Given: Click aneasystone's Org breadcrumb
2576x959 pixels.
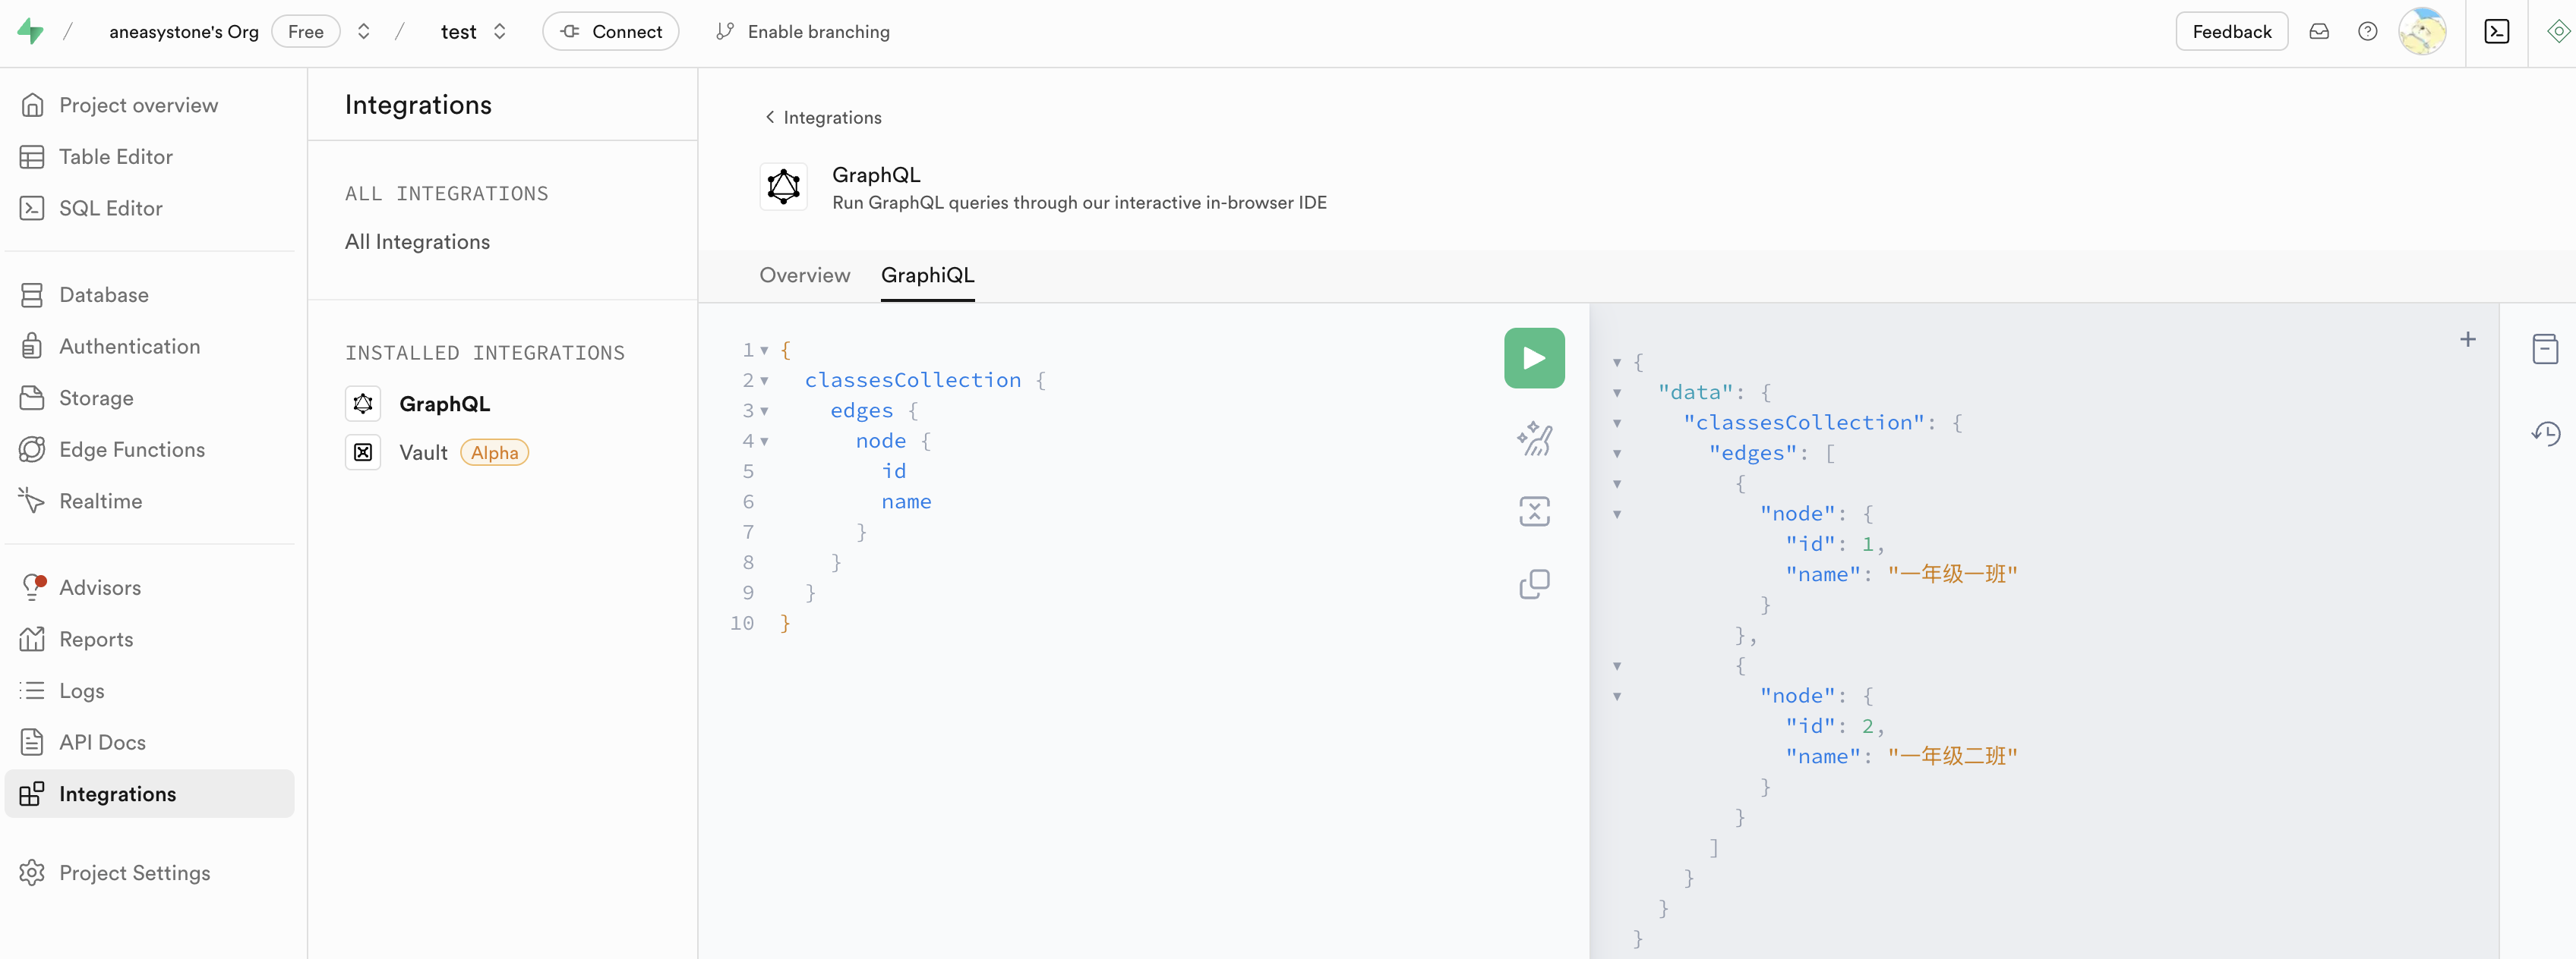Looking at the screenshot, I should pos(184,31).
